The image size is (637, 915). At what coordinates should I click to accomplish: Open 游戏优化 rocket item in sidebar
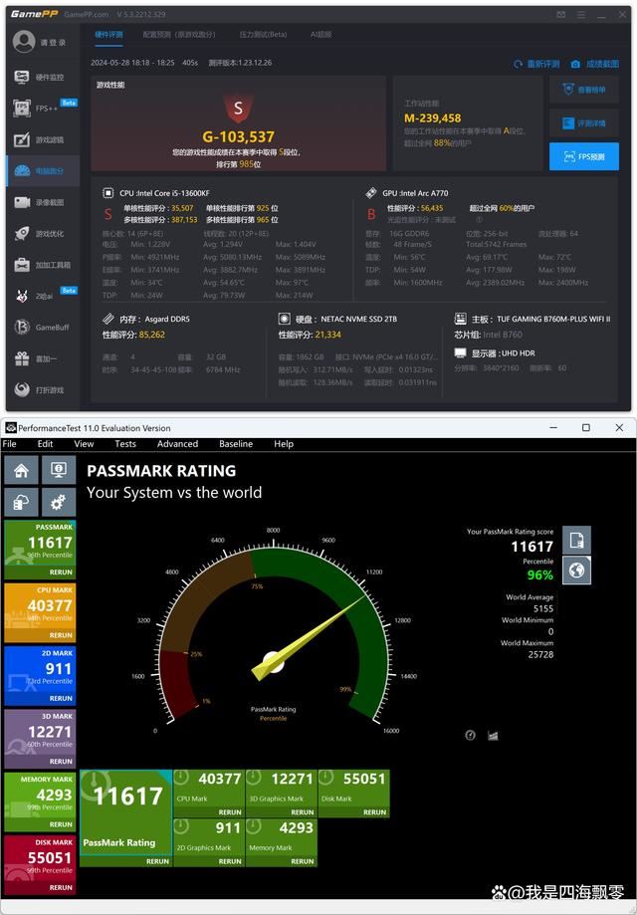pos(42,234)
